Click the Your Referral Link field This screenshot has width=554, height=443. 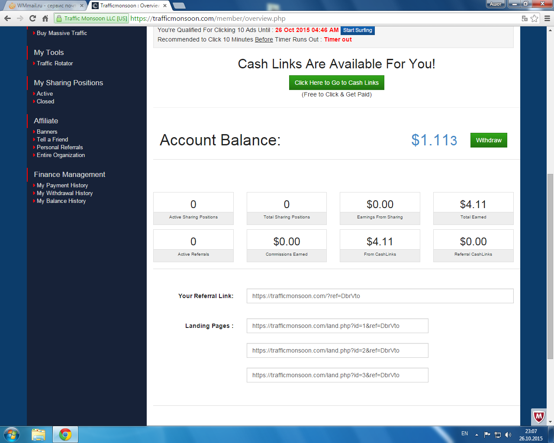[380, 296]
